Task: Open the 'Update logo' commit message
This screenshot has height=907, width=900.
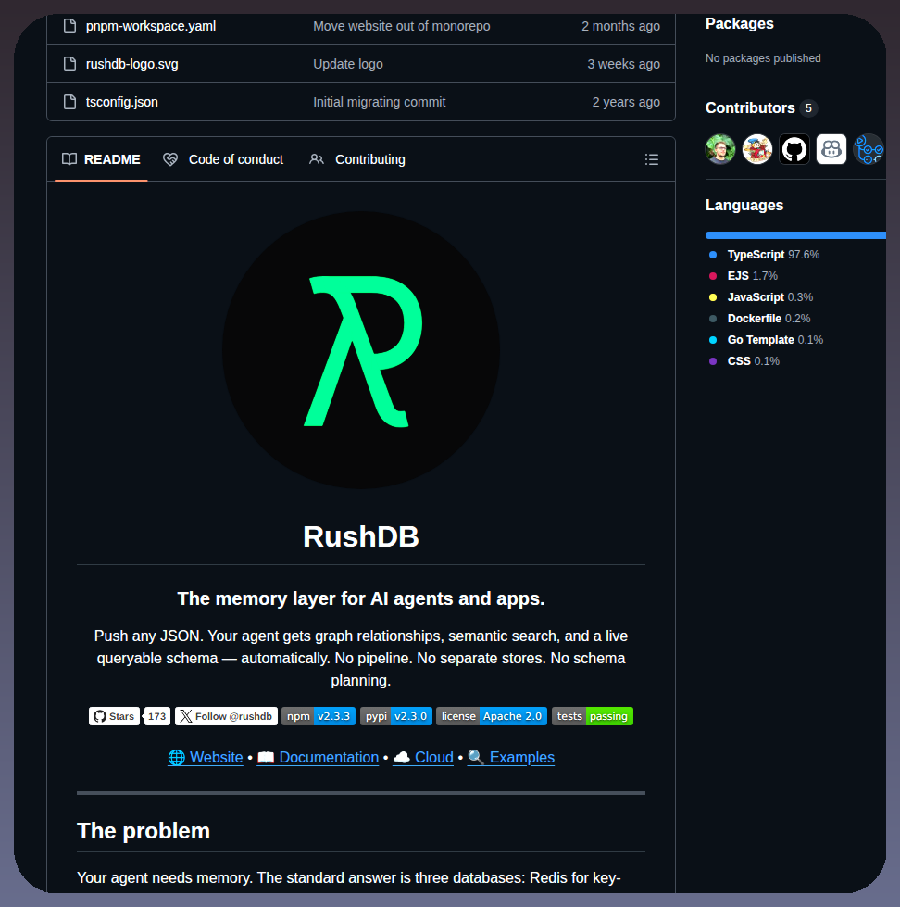Action: click(348, 64)
